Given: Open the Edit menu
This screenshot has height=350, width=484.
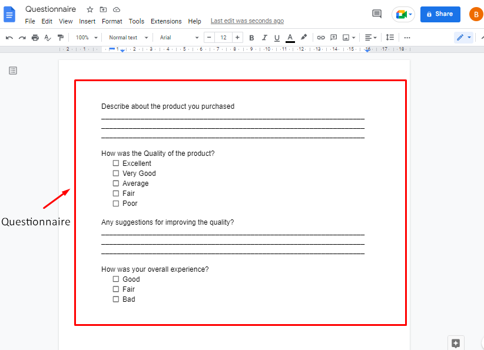Looking at the screenshot, I should coord(47,21).
